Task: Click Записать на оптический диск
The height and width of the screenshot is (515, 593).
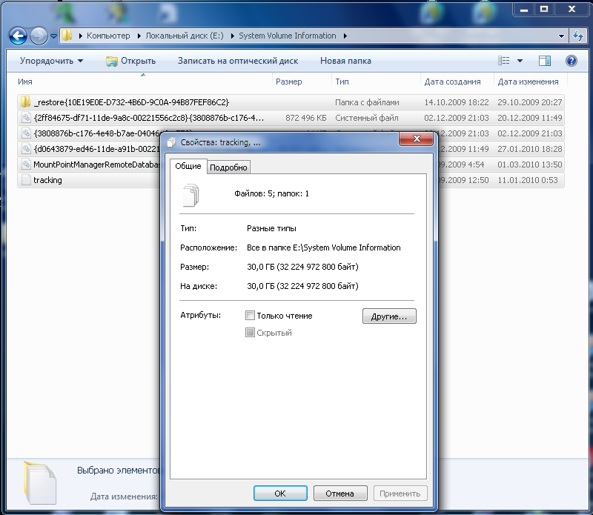Action: 238,61
